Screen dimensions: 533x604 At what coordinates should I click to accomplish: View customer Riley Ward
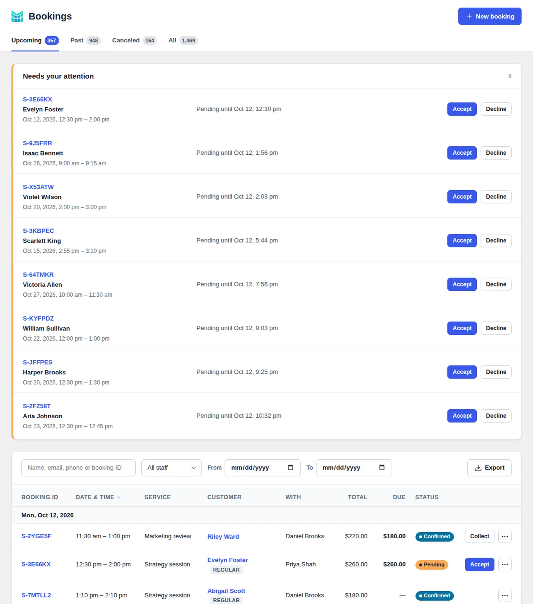(223, 536)
